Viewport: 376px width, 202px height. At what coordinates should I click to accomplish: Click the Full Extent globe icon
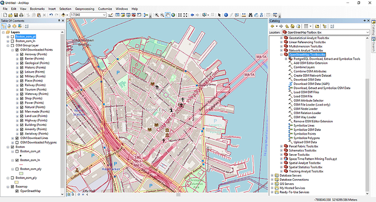click(173, 15)
